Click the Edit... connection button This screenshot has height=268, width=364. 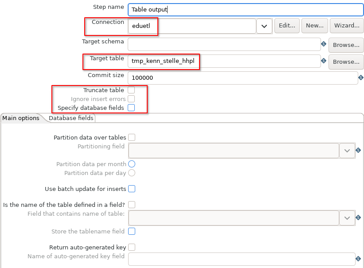tap(287, 26)
